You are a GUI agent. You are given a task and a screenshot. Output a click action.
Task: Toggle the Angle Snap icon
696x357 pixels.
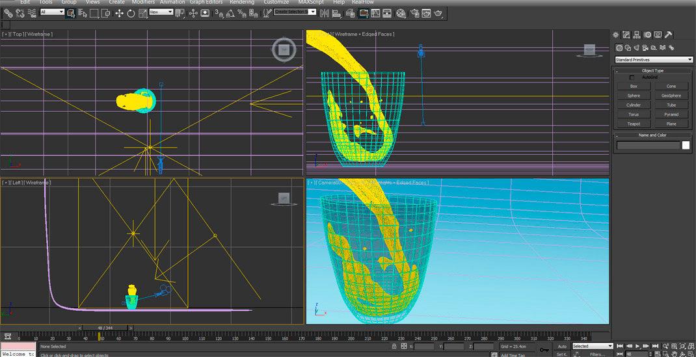[230, 13]
